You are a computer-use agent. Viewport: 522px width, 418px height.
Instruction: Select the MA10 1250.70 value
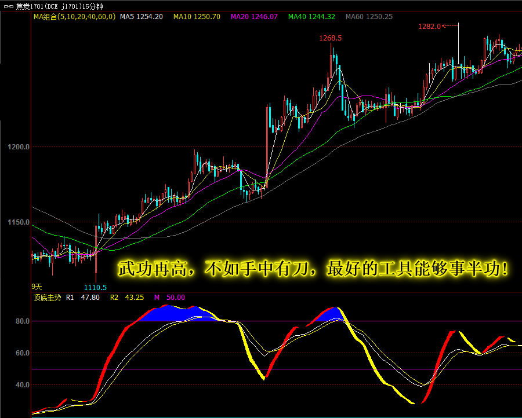tap(197, 17)
